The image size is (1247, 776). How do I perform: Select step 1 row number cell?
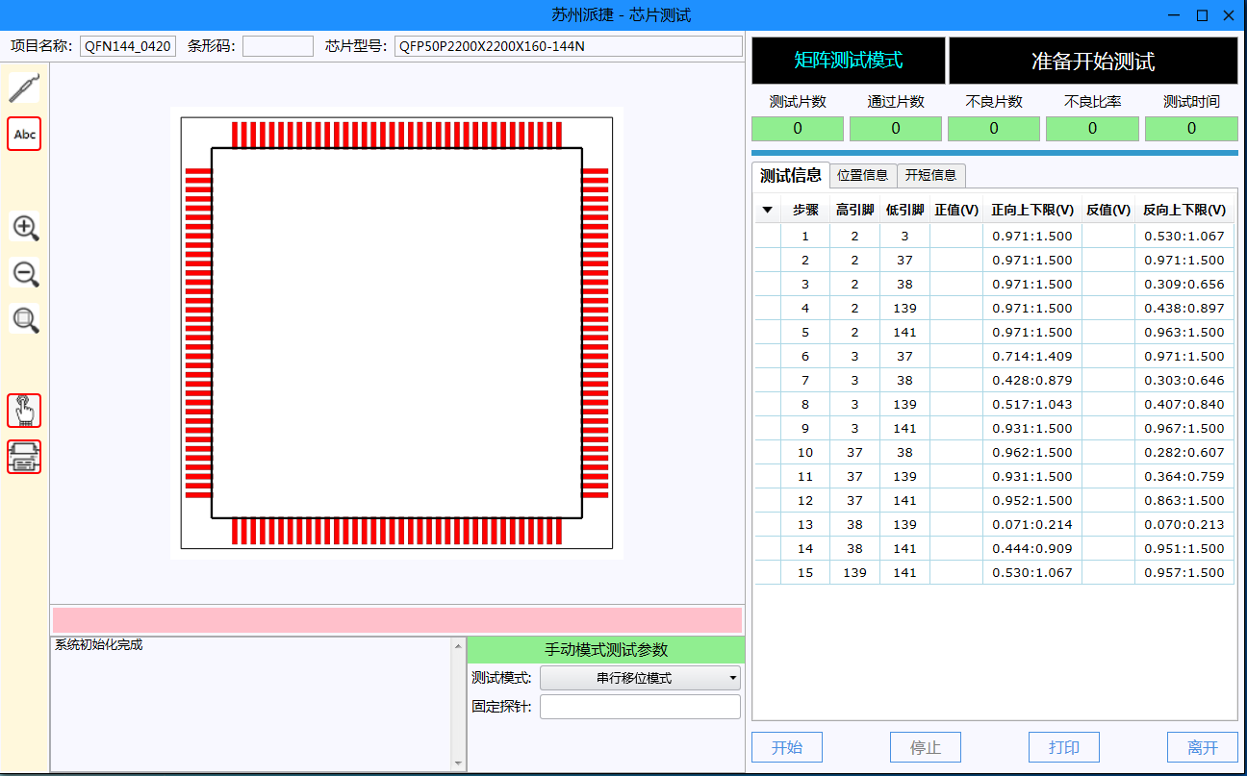[805, 236]
